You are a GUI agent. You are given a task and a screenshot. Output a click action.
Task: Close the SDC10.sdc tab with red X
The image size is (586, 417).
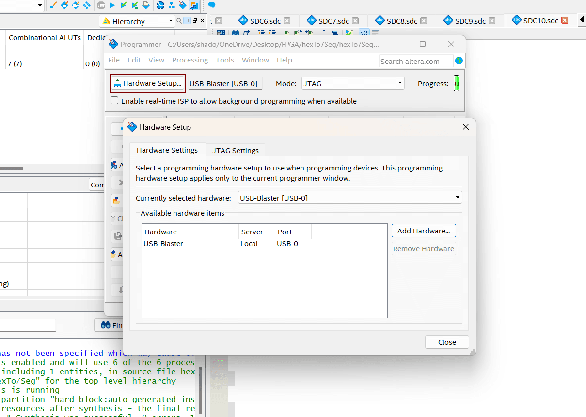pyautogui.click(x=565, y=21)
